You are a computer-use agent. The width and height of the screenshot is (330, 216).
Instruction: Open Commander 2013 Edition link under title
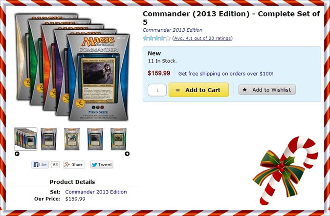click(x=173, y=30)
